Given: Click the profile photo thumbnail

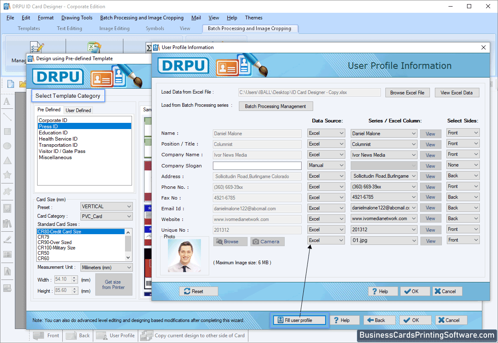Looking at the screenshot, I should [184, 256].
